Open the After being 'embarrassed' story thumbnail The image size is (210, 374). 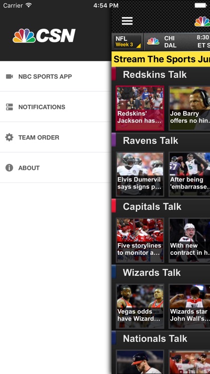pos(190,174)
